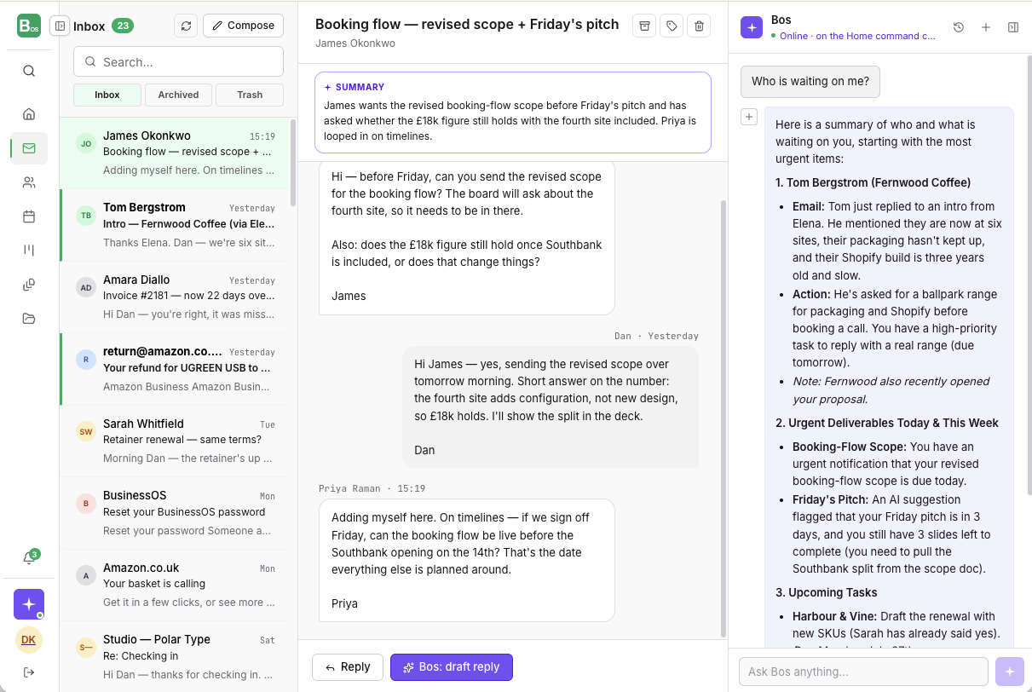
Task: Click the Reply button
Action: click(348, 667)
